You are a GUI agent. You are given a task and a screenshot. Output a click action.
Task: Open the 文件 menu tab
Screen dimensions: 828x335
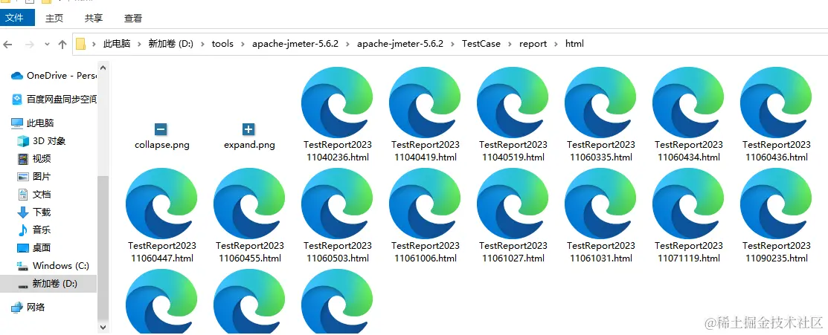(17, 17)
